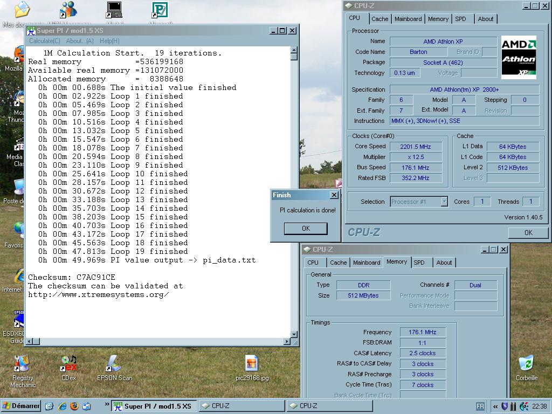552x414 pixels.
Task: Open the Calculate(C) menu in Super PI
Action: (44, 41)
